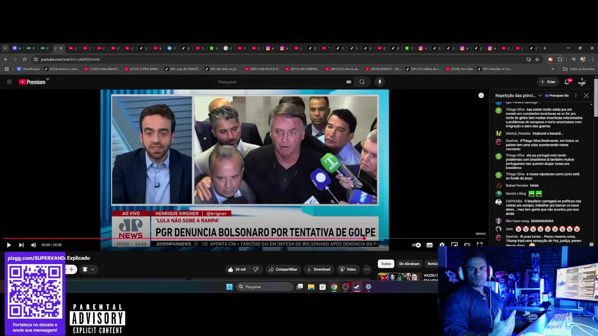
Task: Open a new browser tab
Action: coord(544,48)
